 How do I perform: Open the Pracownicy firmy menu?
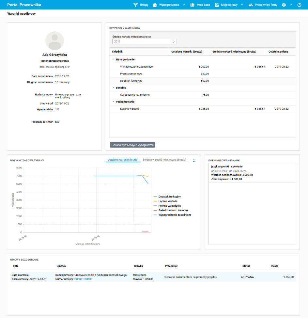[x=266, y=5]
